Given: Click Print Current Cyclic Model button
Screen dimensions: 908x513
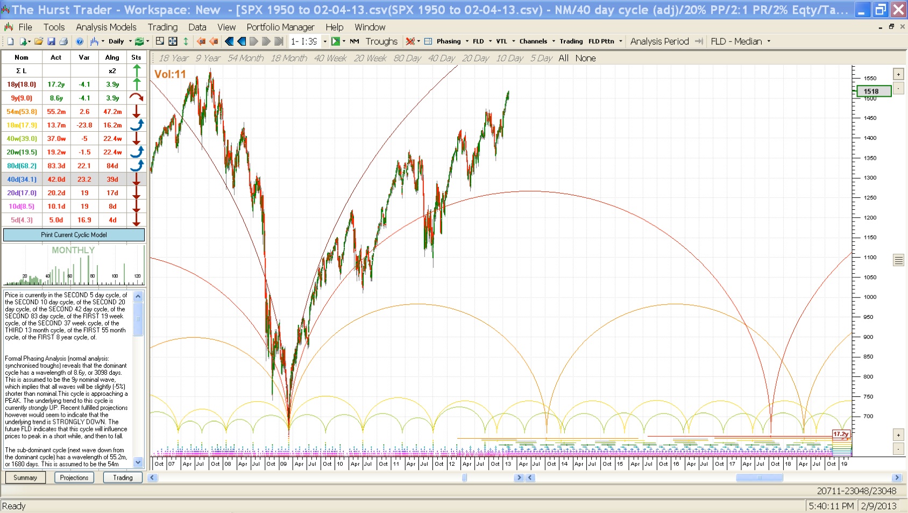Looking at the screenshot, I should (74, 235).
